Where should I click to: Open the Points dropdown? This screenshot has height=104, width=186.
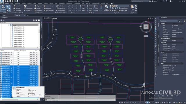coord(17,6)
